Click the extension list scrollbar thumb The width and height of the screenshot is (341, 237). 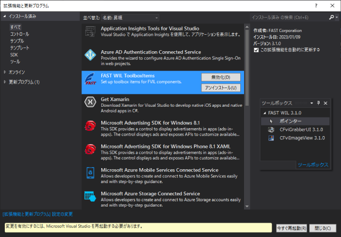click(x=247, y=68)
